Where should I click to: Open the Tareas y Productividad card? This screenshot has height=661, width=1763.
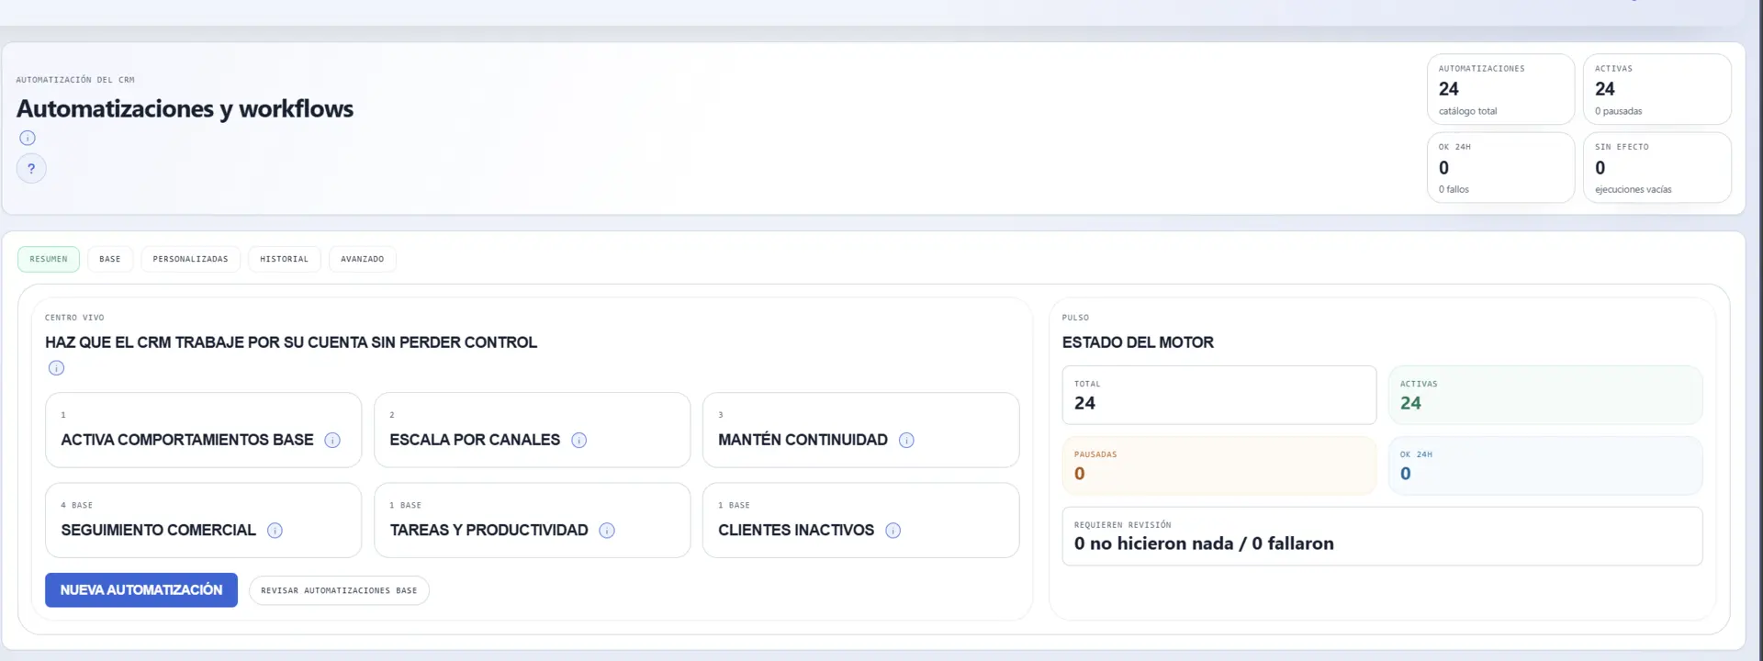pyautogui.click(x=532, y=521)
